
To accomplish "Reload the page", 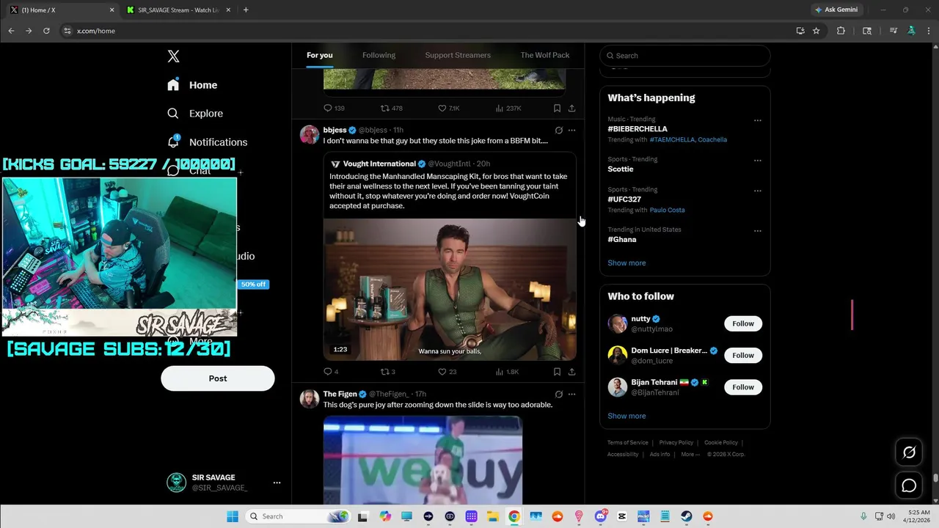I will pos(46,31).
